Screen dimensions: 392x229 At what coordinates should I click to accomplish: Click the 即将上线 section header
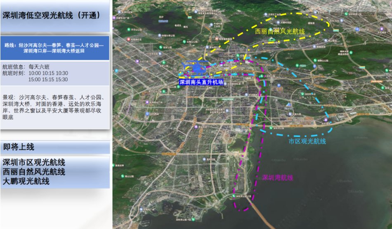coord(19,147)
